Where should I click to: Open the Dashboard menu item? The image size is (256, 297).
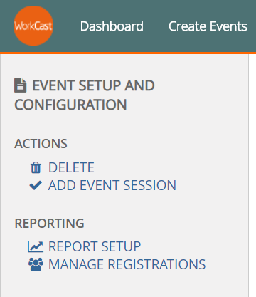(112, 26)
